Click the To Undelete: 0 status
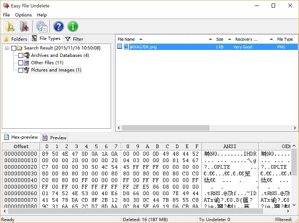This screenshot has height=223, width=299. [x=214, y=220]
